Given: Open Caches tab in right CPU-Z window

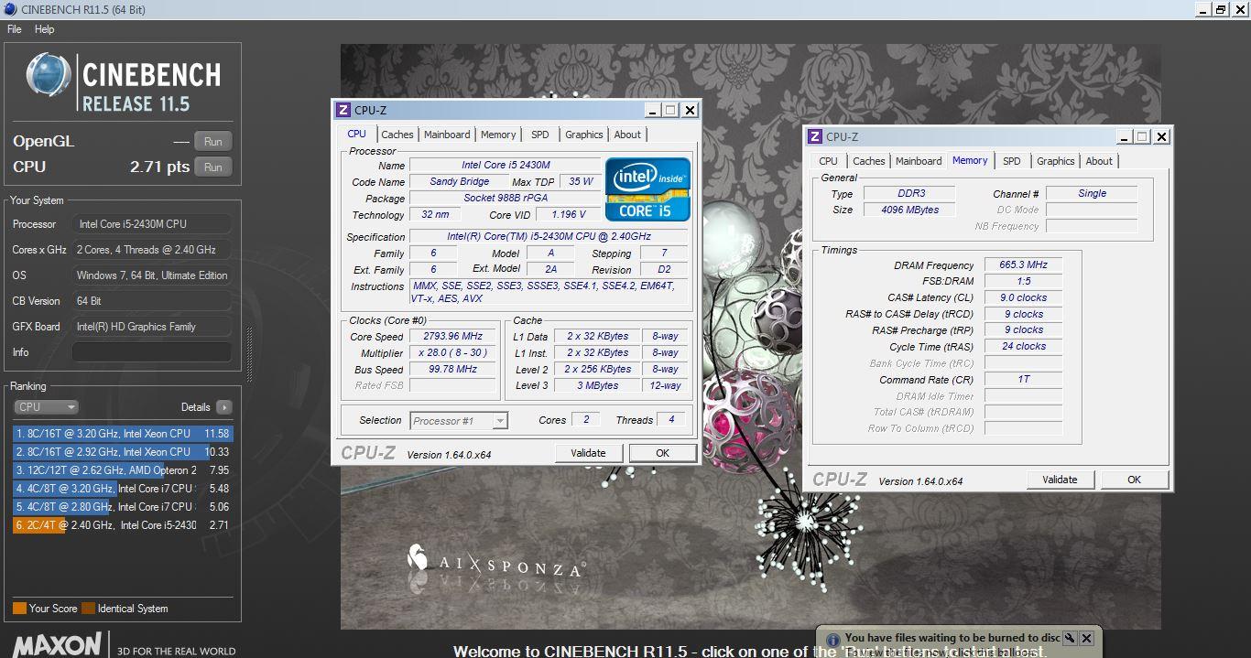Looking at the screenshot, I should click(x=868, y=161).
